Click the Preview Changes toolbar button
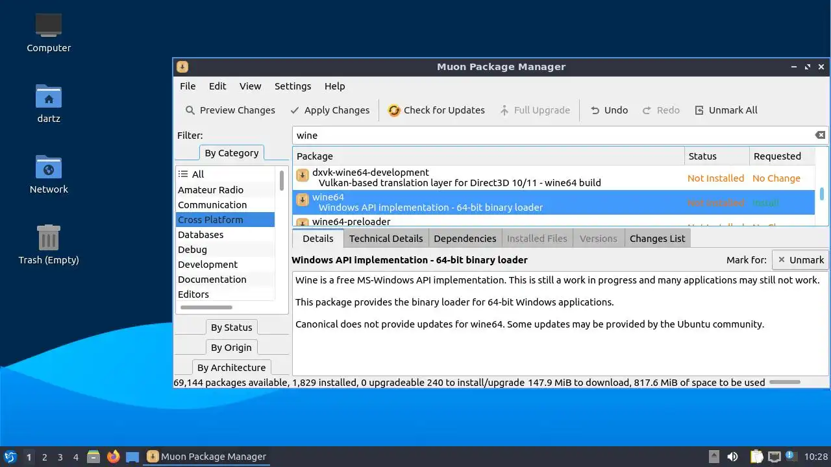Image resolution: width=831 pixels, height=467 pixels. pyautogui.click(x=230, y=110)
